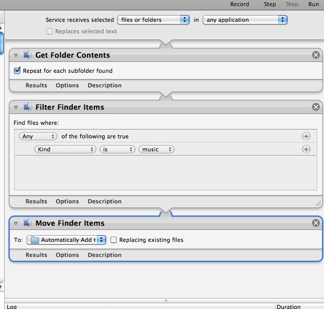Remove the Move Finder Items action

click(316, 223)
